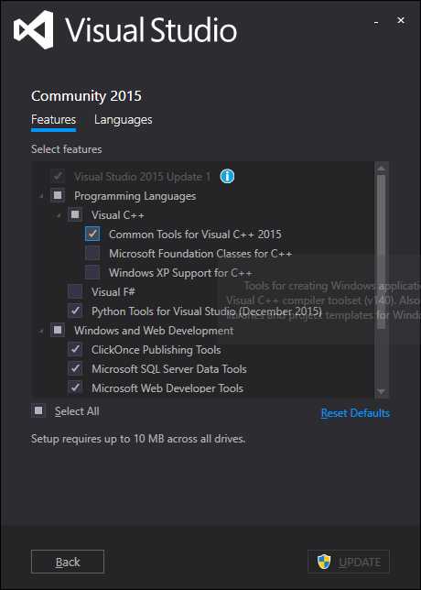Collapse Windows and Web Development node
The width and height of the screenshot is (421, 590).
[x=40, y=331]
